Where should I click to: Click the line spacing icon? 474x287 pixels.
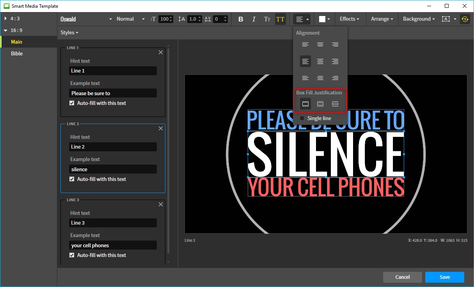[181, 19]
